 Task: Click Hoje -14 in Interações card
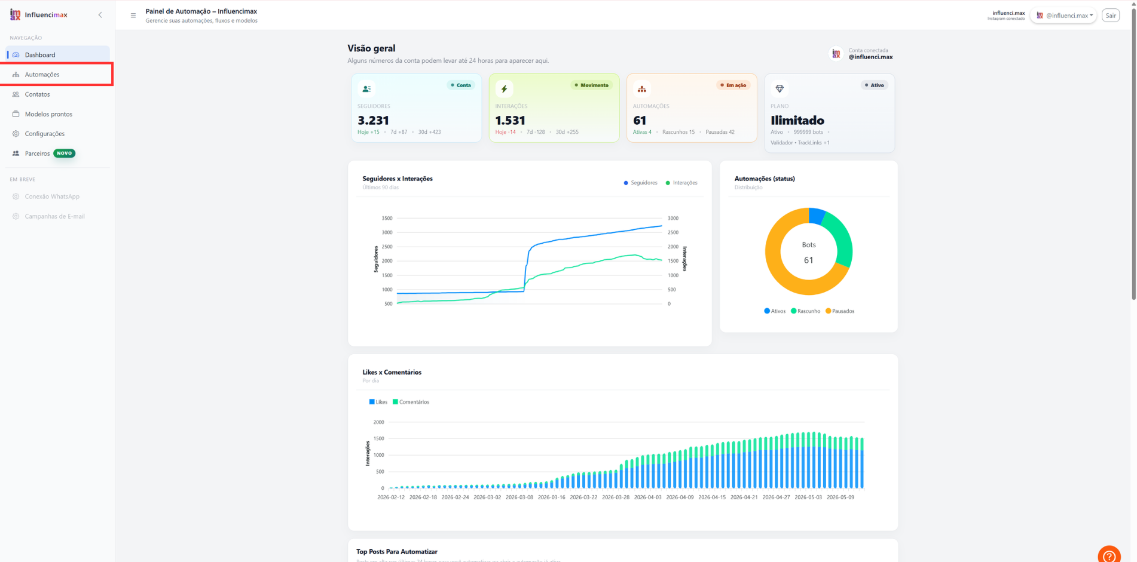click(505, 132)
